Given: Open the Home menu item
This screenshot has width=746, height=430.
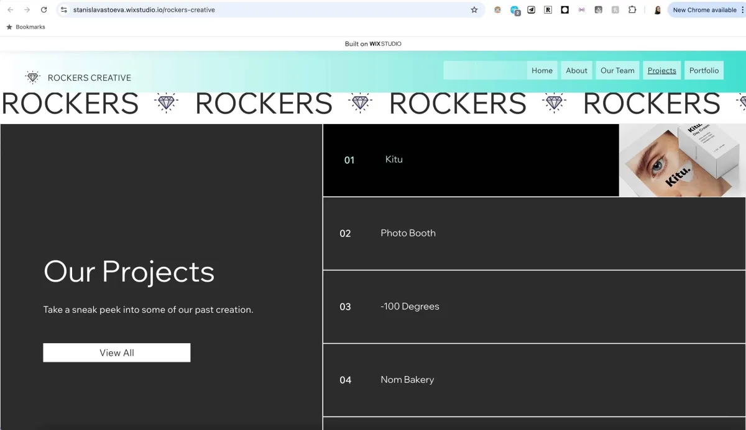Looking at the screenshot, I should click(x=542, y=70).
